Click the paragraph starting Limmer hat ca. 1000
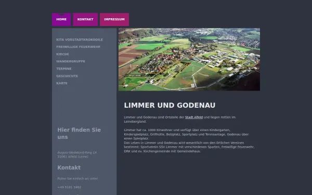Screen dimensions: 312x195 [x=186, y=134]
